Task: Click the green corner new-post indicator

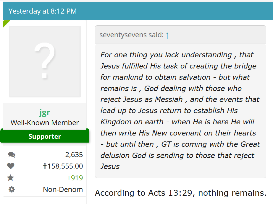Action: click(x=6, y=23)
